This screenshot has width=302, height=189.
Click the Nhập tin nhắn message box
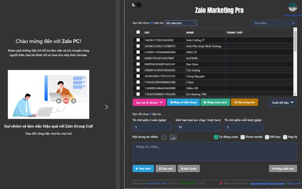click(x=215, y=152)
